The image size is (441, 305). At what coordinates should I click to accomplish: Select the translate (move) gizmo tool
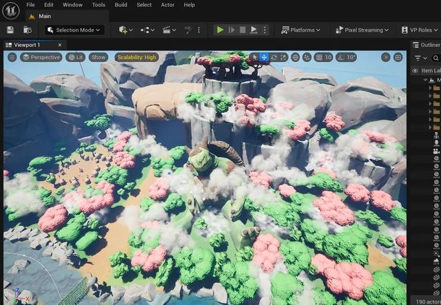[x=263, y=57]
